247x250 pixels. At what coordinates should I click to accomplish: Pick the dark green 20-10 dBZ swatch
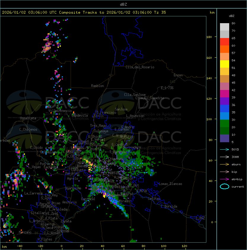224,131
